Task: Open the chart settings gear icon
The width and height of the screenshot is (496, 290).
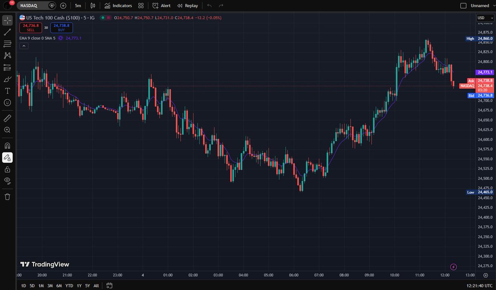Action: pyautogui.click(x=486, y=276)
